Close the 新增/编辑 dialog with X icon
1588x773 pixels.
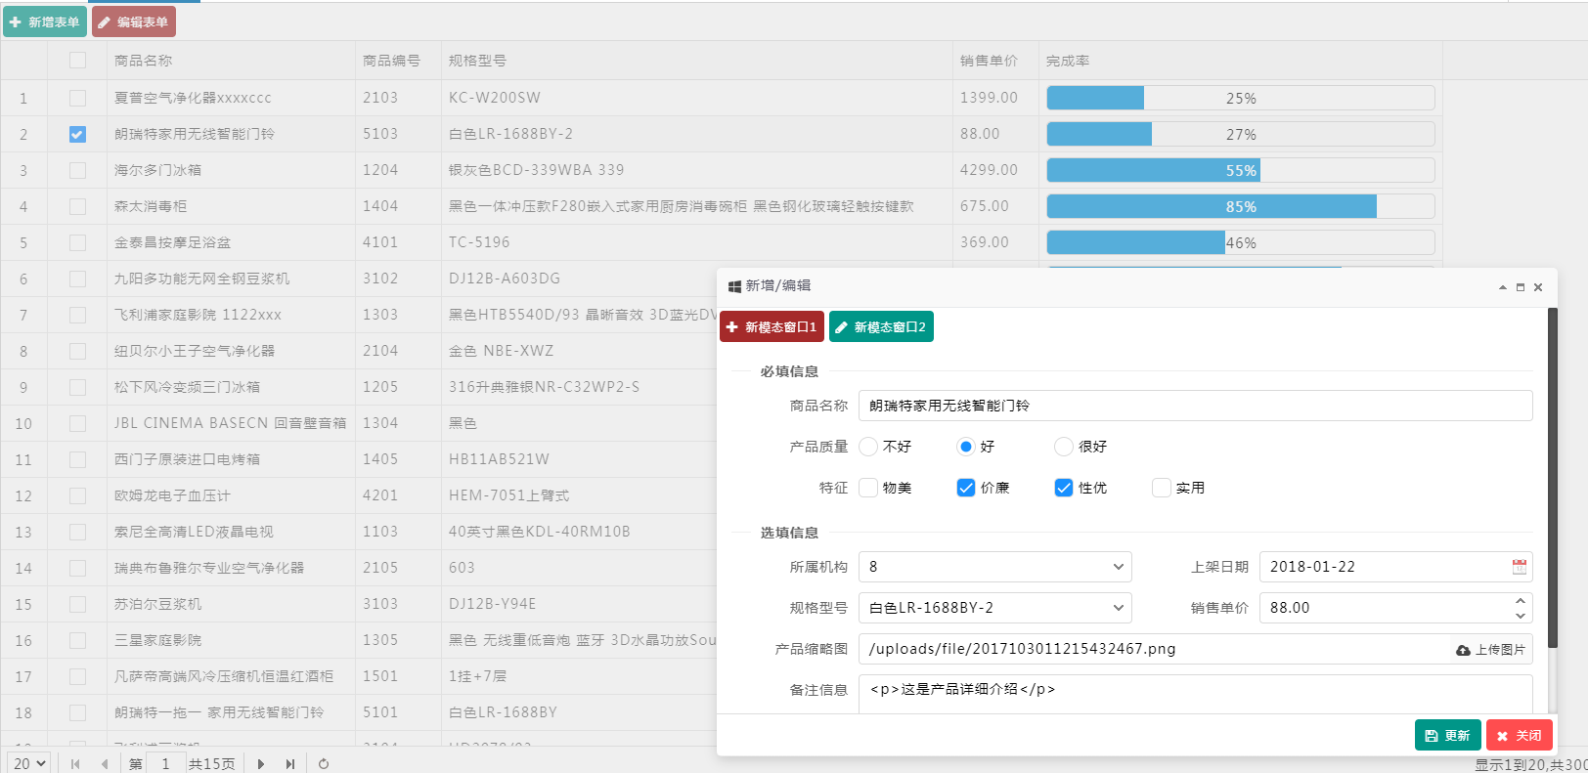[x=1538, y=287]
